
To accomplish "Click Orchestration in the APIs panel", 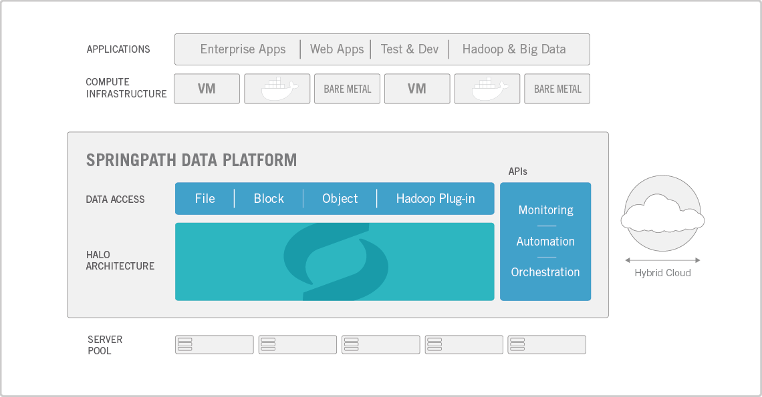I will [545, 272].
